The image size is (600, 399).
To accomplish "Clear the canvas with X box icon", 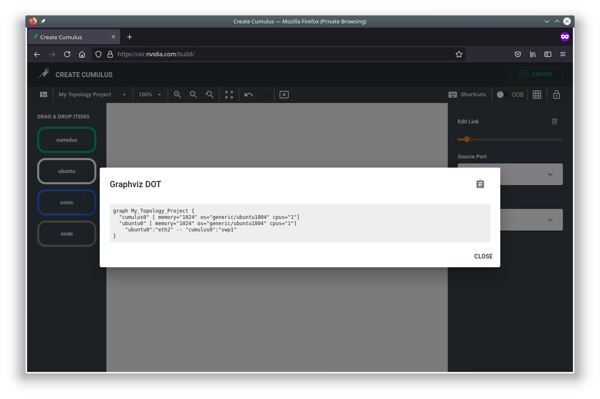I will pos(284,95).
